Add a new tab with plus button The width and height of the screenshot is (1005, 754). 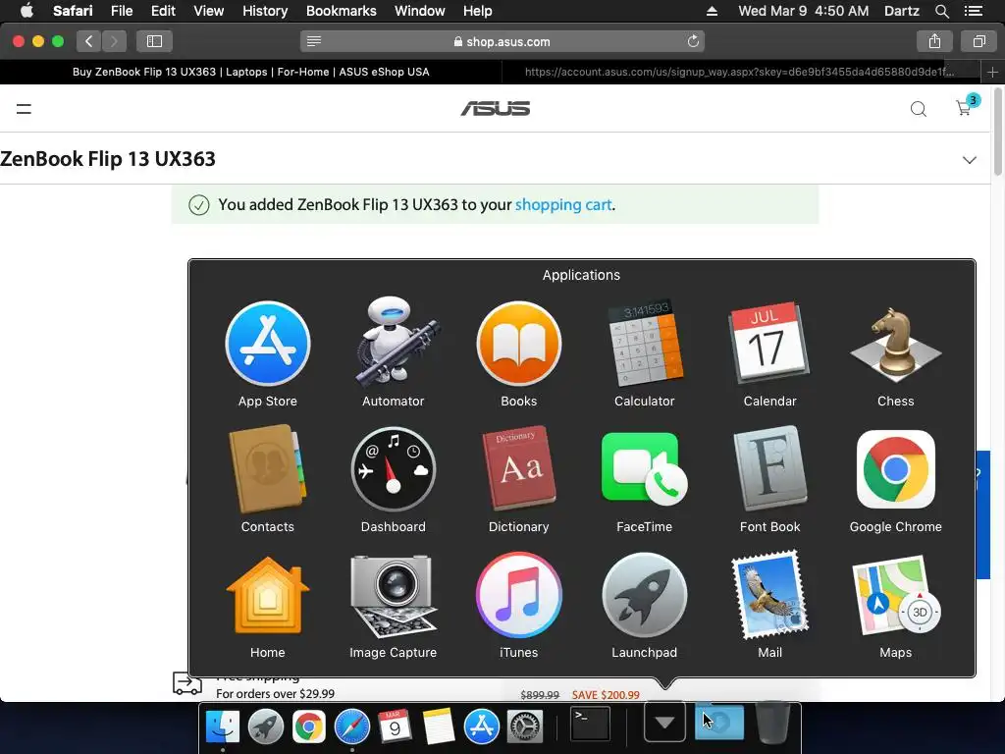pos(992,73)
